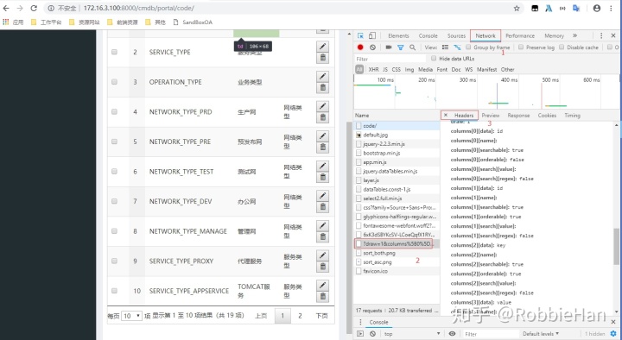Close the request details pane X
This screenshot has width=622, height=340.
click(446, 115)
